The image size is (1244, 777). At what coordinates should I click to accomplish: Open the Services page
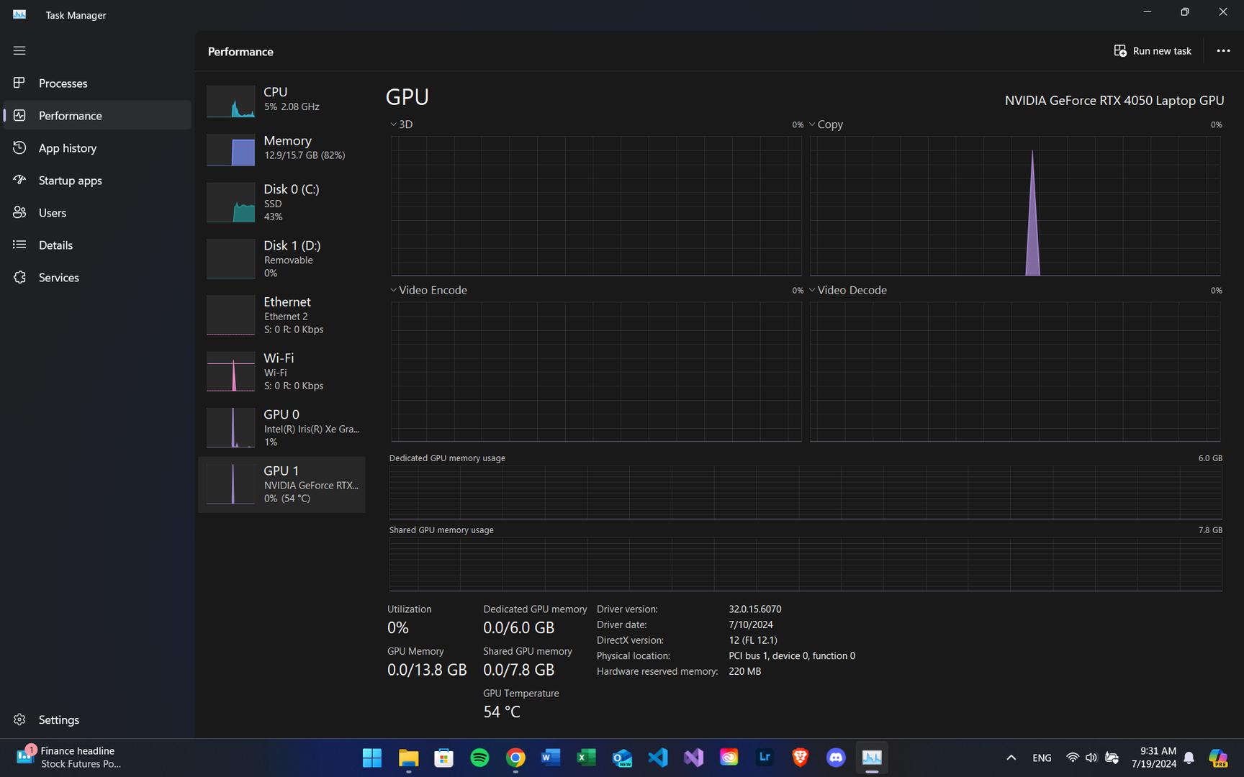[x=58, y=278]
